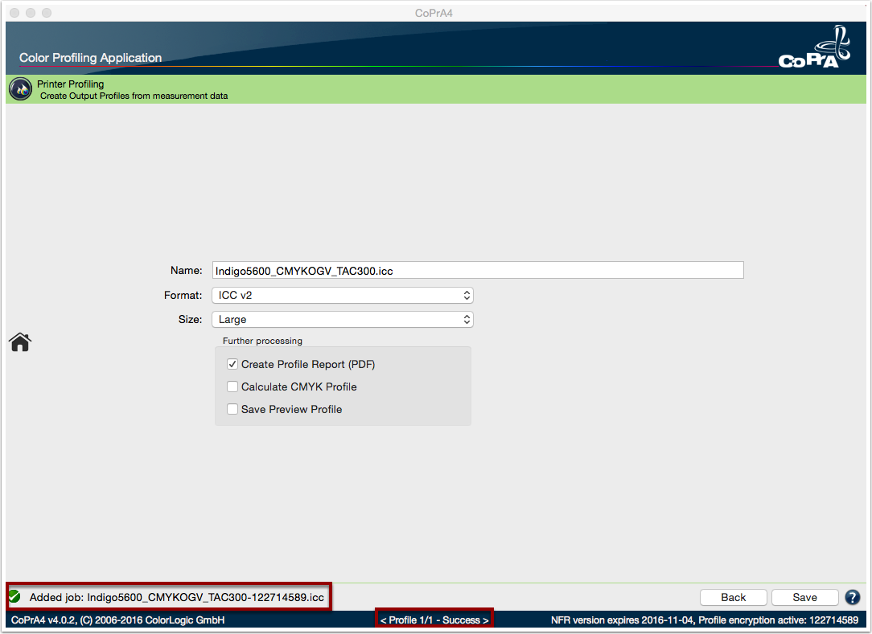The width and height of the screenshot is (872, 634).
Task: Uncheck Create Profile Report (PDF)
Action: (232, 365)
